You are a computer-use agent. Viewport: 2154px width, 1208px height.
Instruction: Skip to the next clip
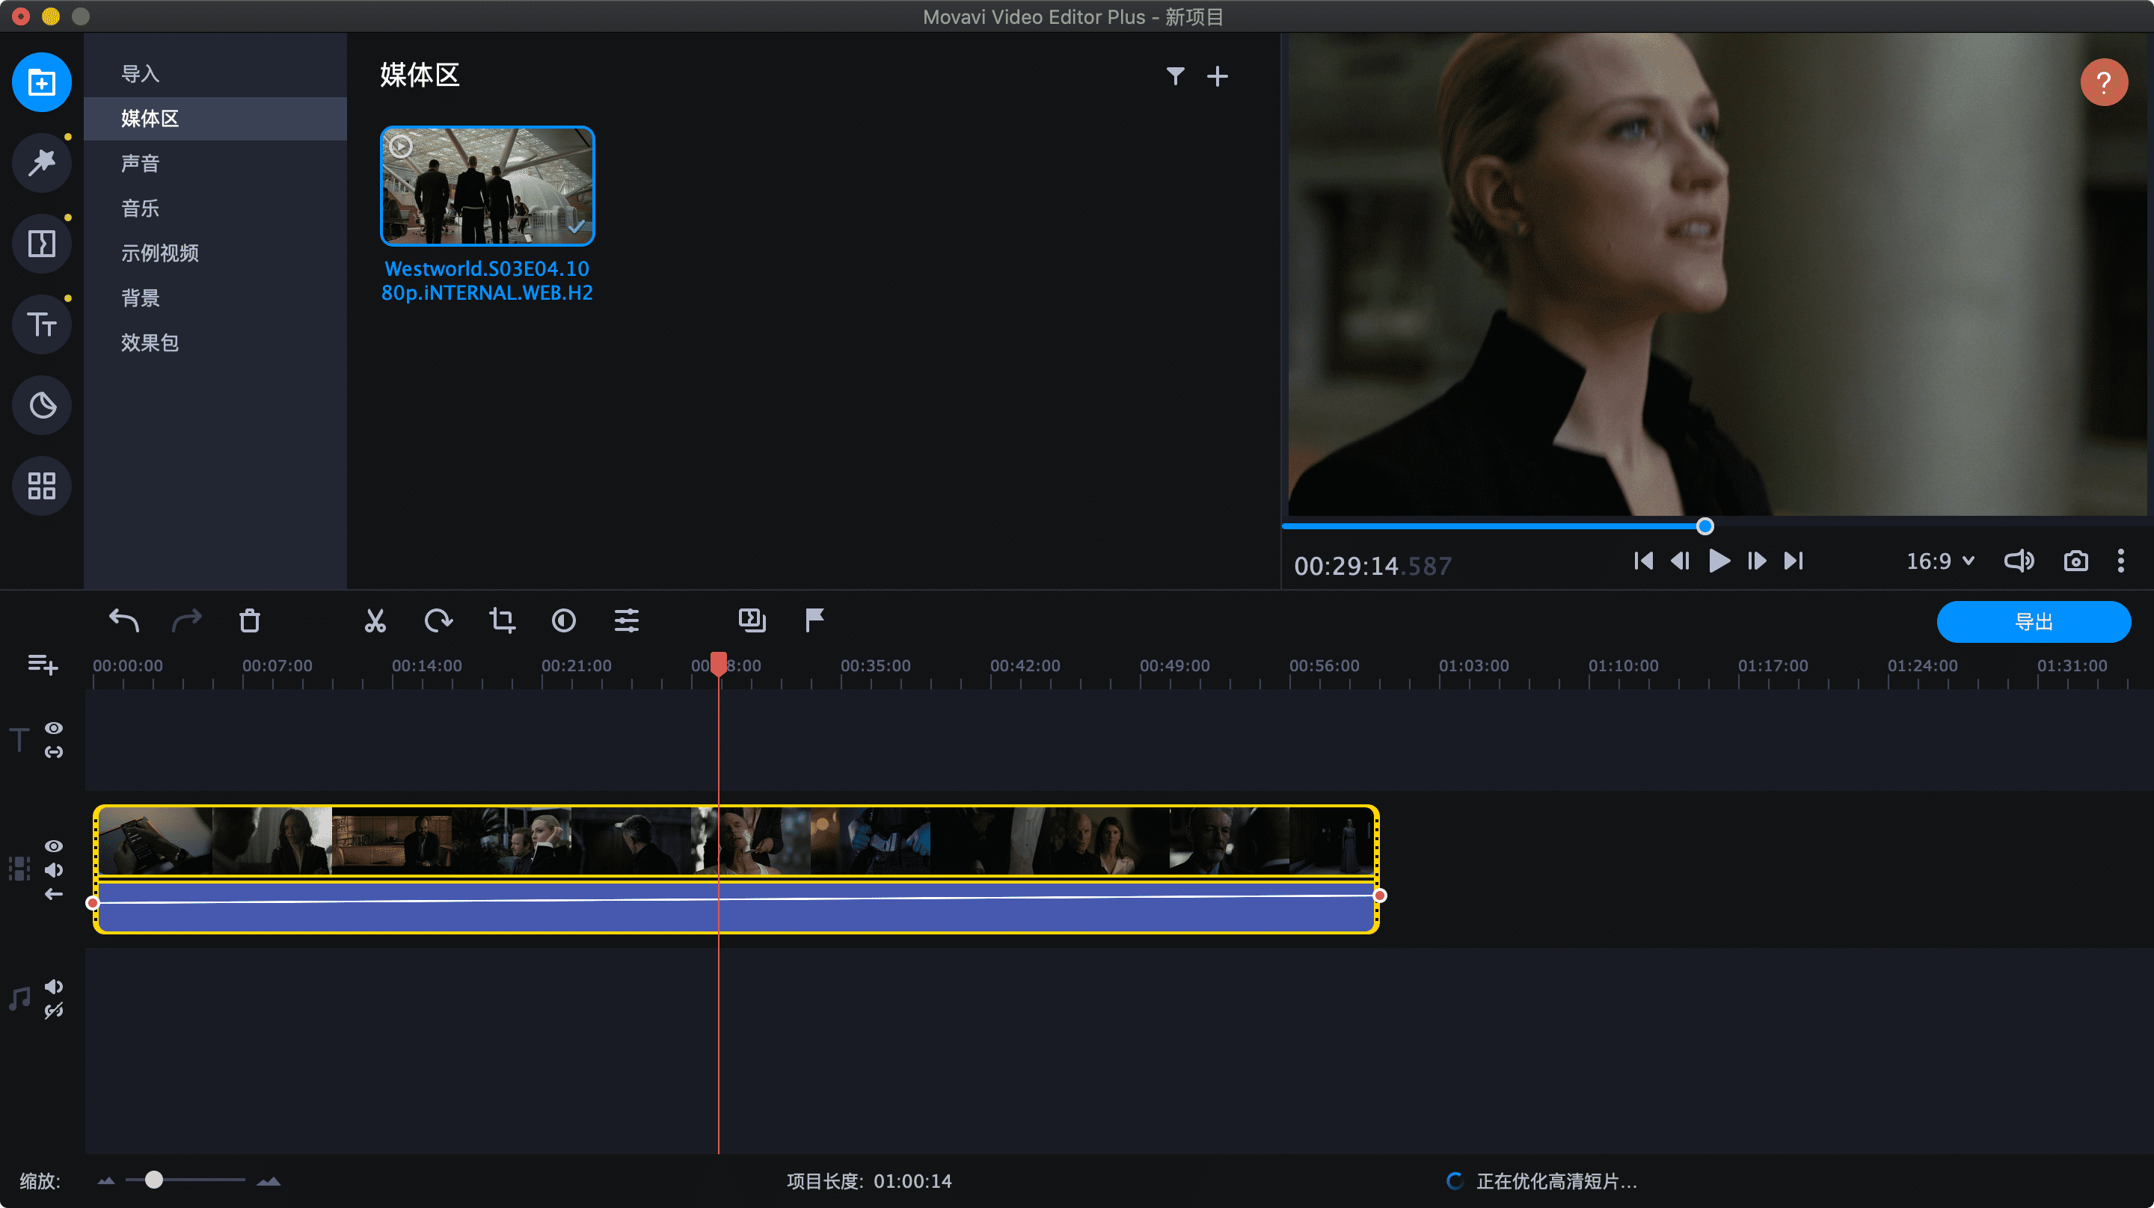point(1794,561)
